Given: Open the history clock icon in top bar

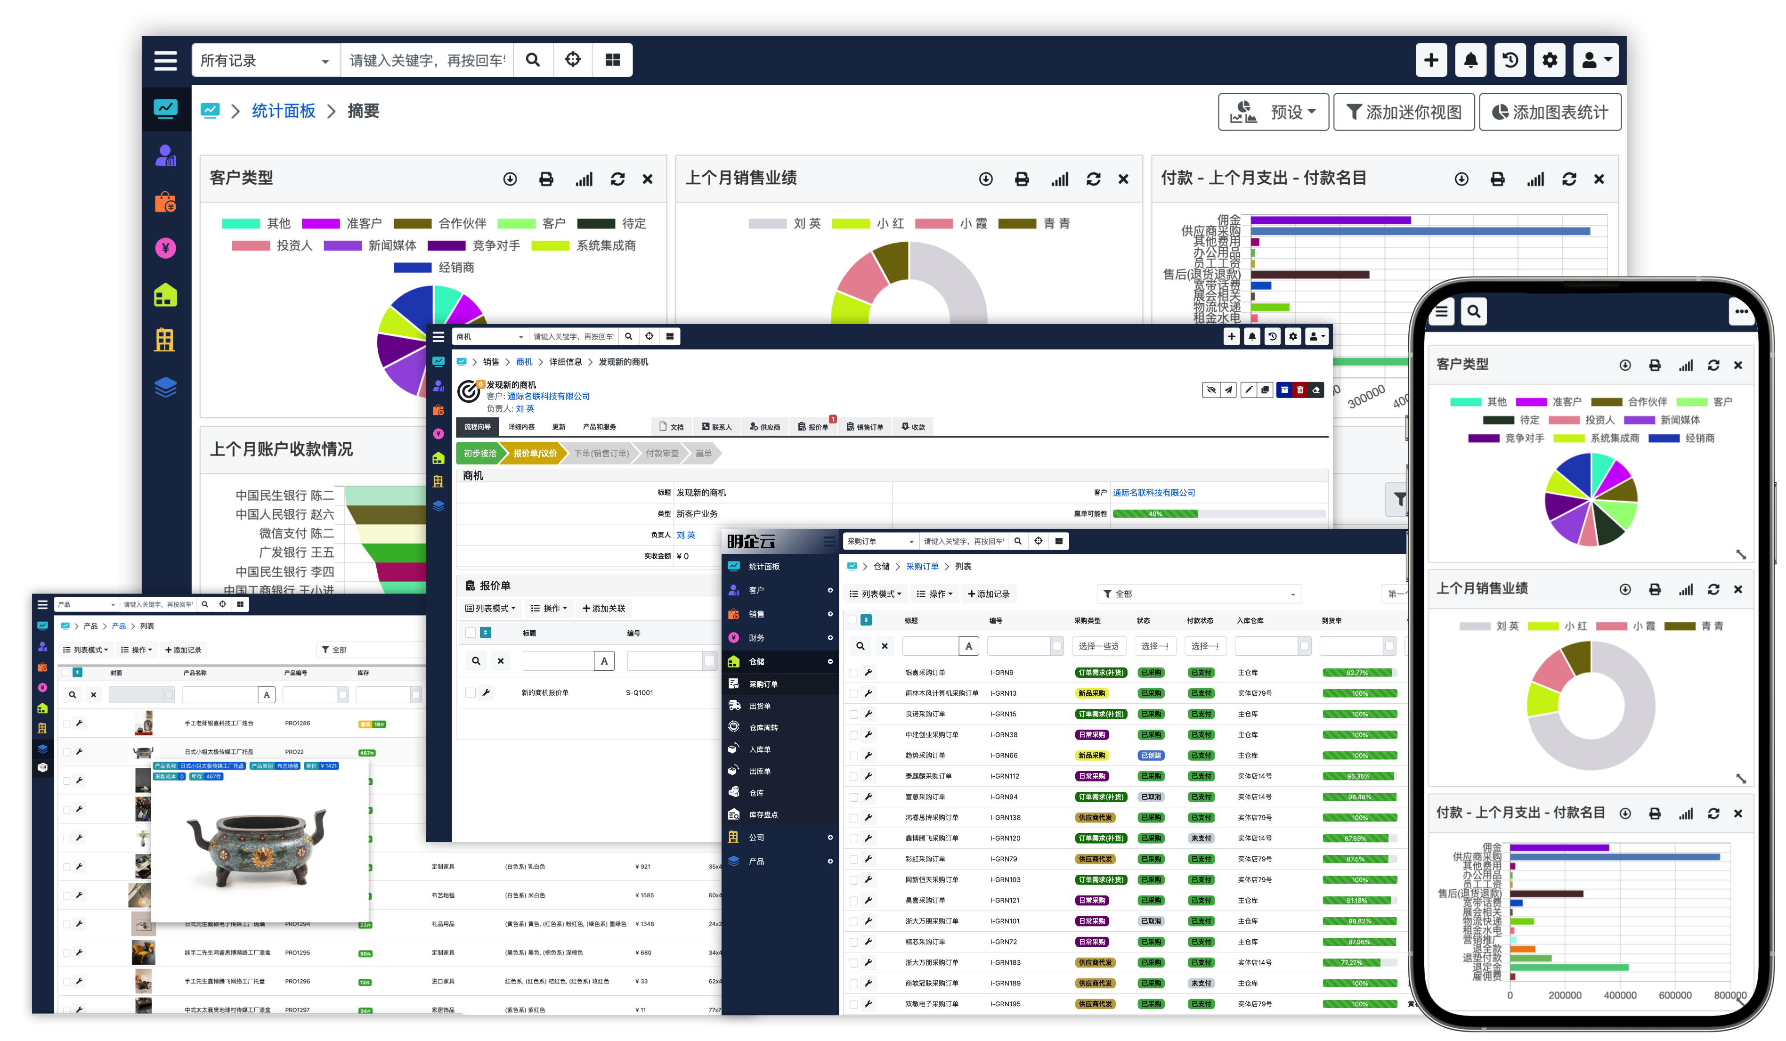Looking at the screenshot, I should [1510, 60].
